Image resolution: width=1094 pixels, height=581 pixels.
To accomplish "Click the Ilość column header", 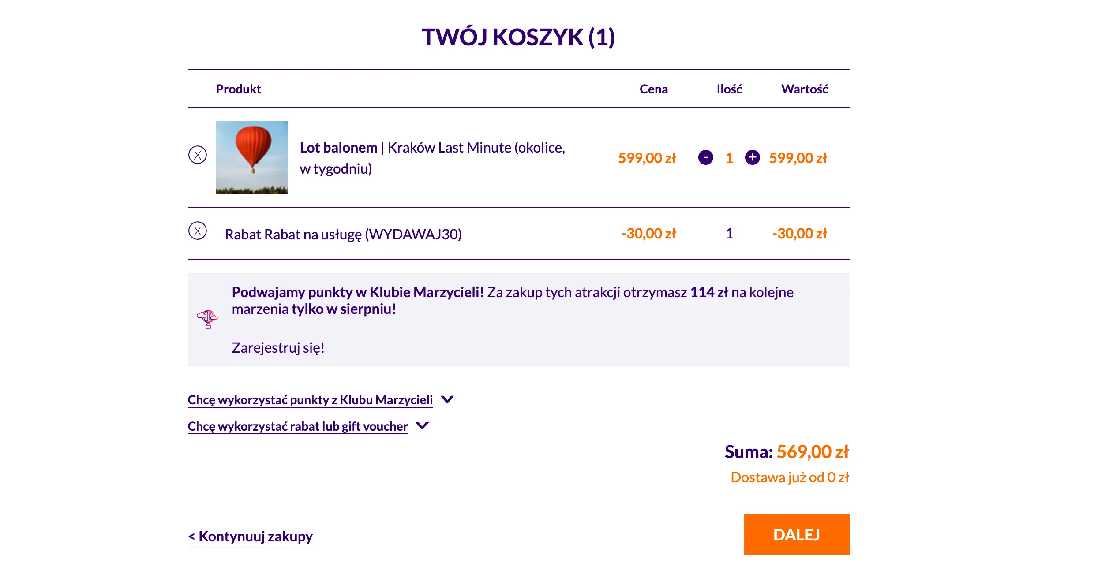I will tap(729, 89).
